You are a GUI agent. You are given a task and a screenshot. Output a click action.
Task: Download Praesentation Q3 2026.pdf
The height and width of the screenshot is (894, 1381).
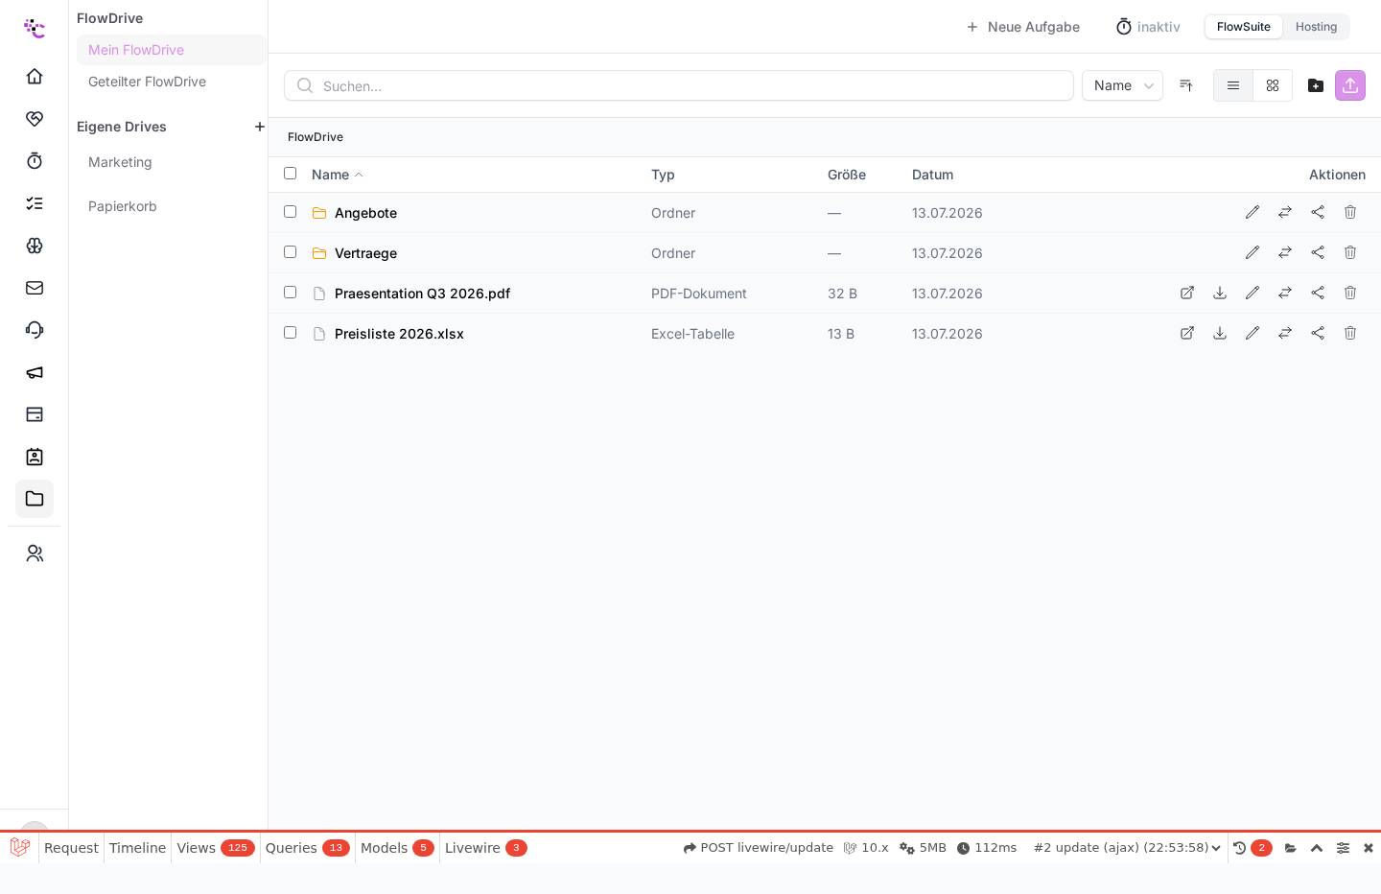click(1220, 293)
